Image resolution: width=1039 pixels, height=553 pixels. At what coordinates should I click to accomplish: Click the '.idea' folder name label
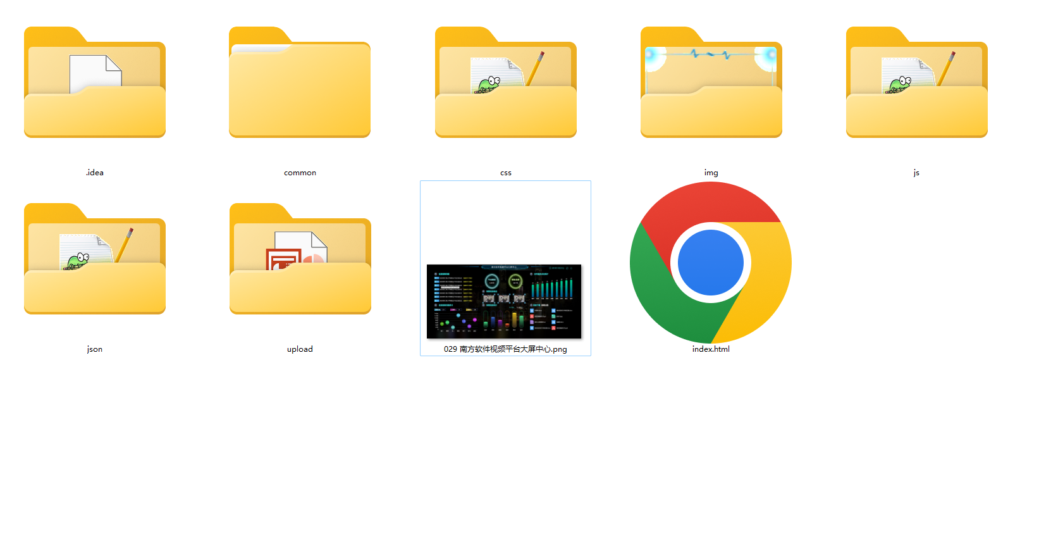[x=95, y=173]
